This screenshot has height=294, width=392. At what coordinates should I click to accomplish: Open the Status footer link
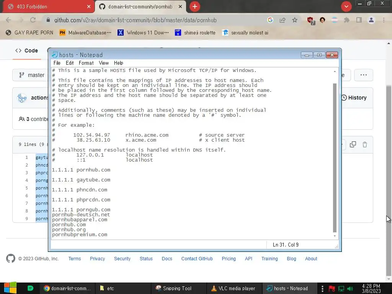tap(146, 259)
